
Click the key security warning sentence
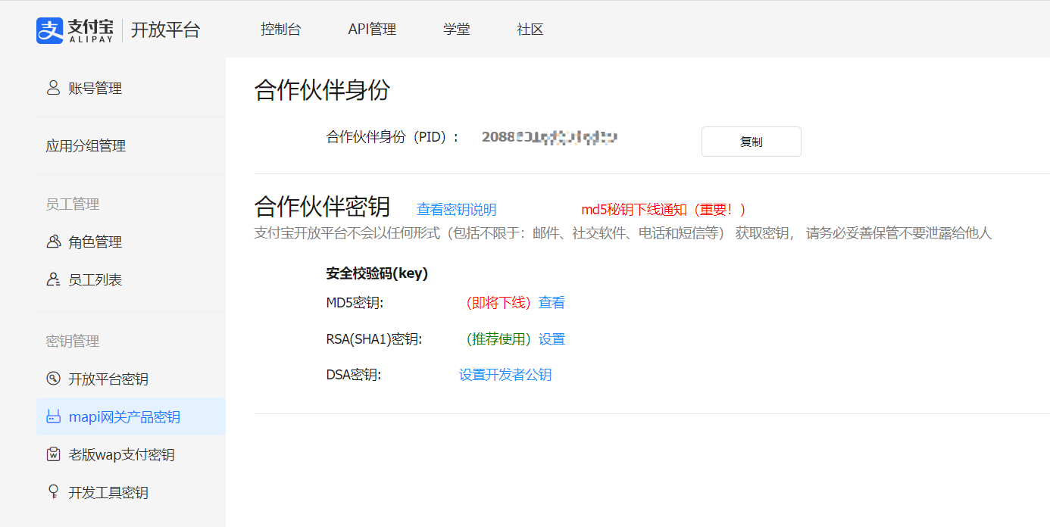tap(623, 233)
